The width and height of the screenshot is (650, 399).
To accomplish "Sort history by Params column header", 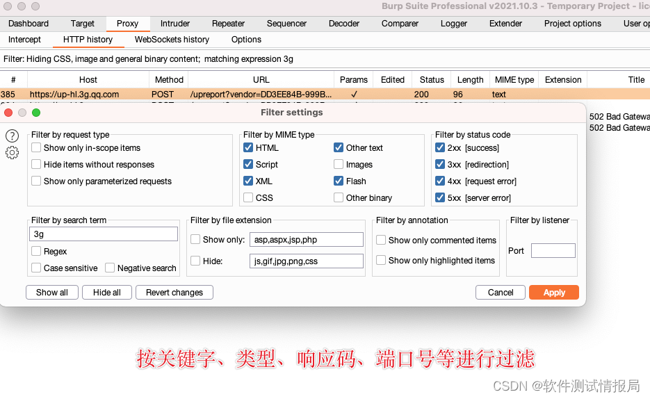I will 354,79.
